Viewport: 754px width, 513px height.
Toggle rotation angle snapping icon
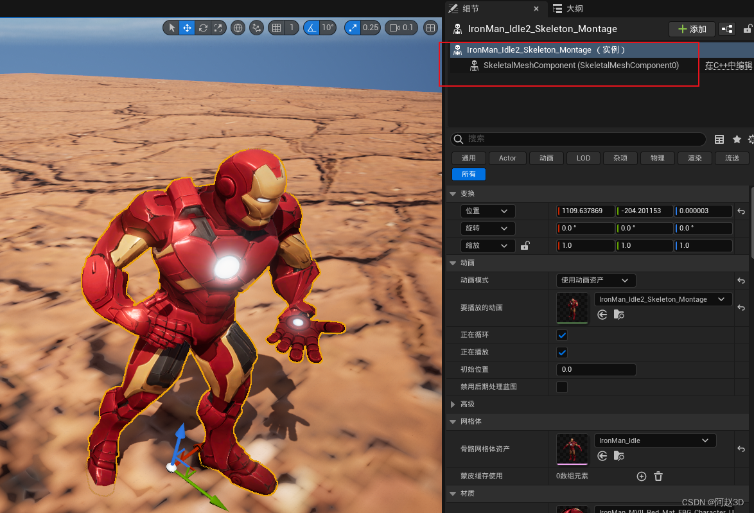311,28
